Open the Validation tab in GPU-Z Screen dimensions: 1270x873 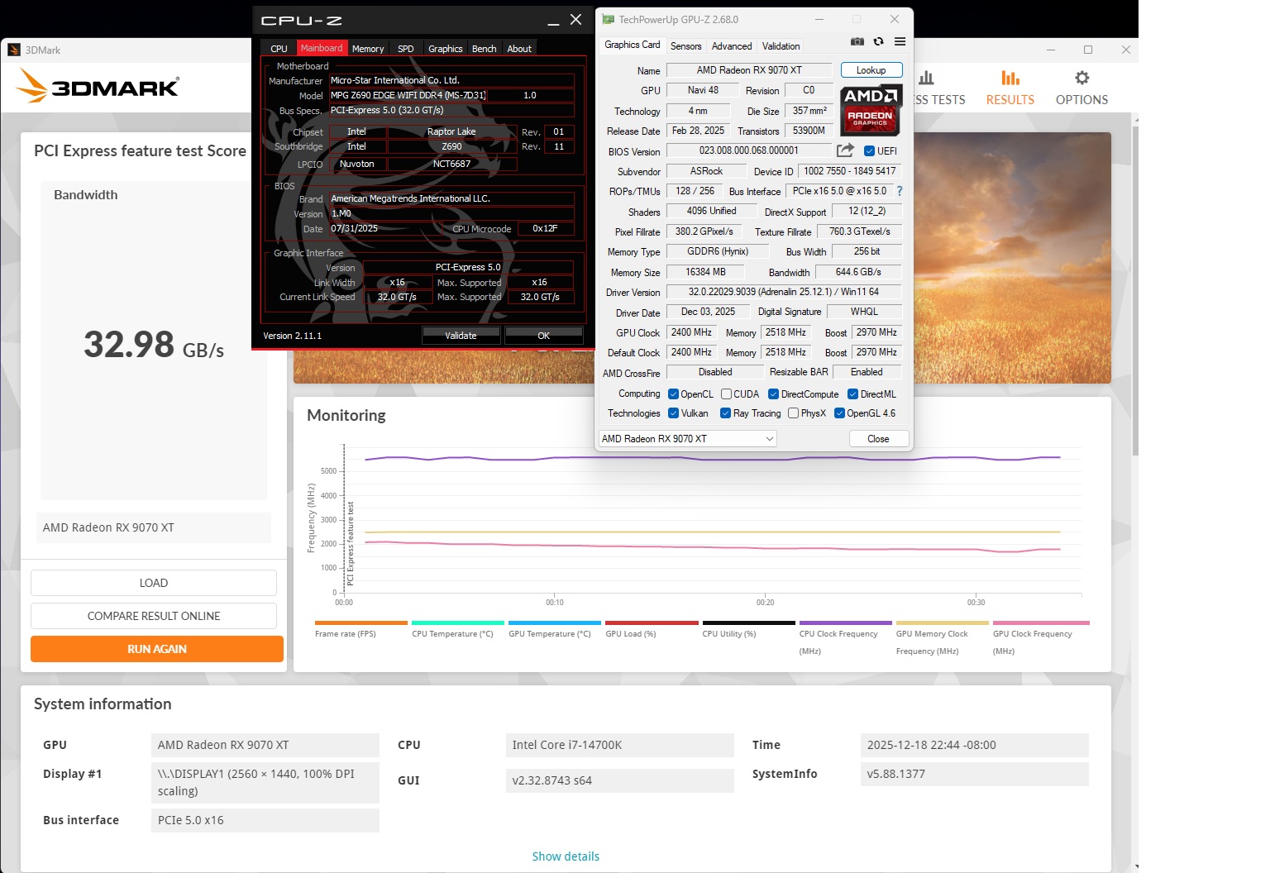pos(781,46)
